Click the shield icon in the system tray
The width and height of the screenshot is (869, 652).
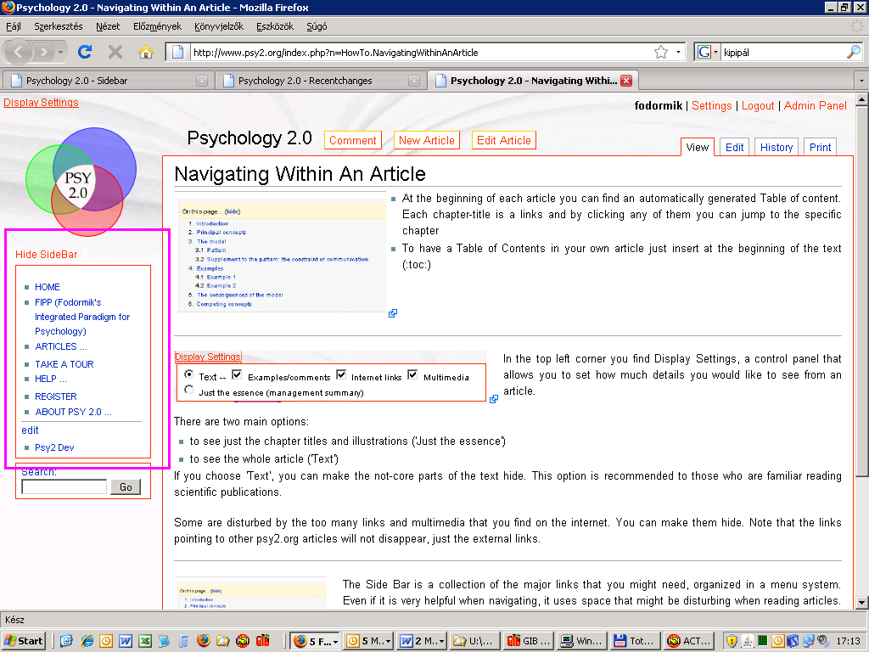[x=732, y=641]
